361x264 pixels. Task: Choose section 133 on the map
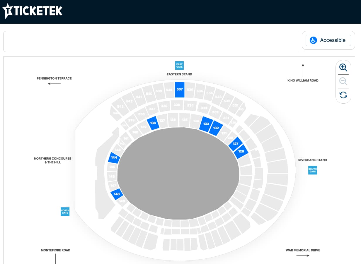[206, 124]
